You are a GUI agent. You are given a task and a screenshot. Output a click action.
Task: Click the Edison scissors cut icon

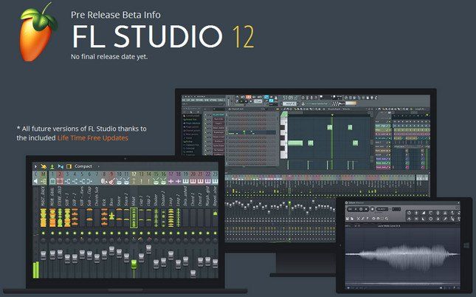[x=358, y=219]
